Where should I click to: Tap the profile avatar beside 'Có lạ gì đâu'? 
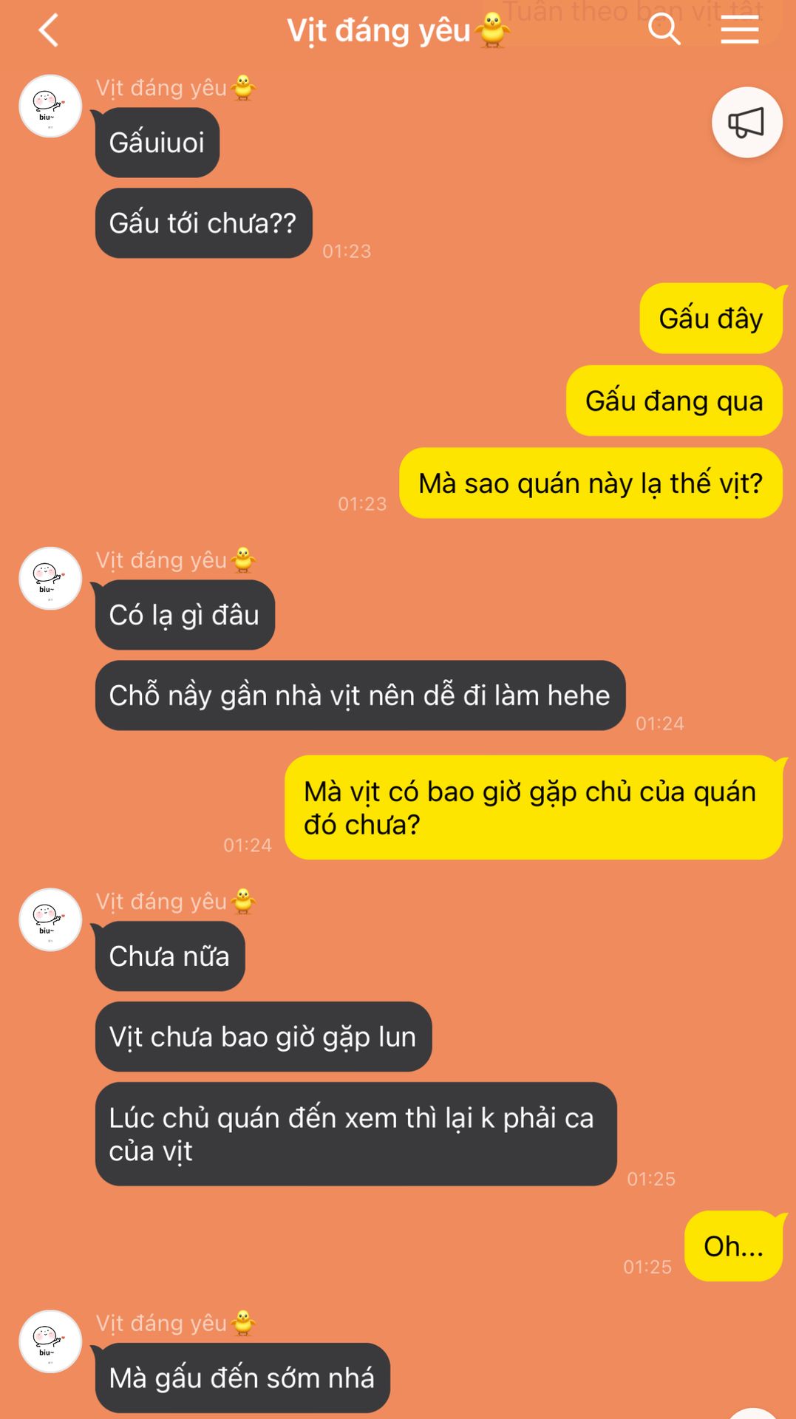click(50, 578)
